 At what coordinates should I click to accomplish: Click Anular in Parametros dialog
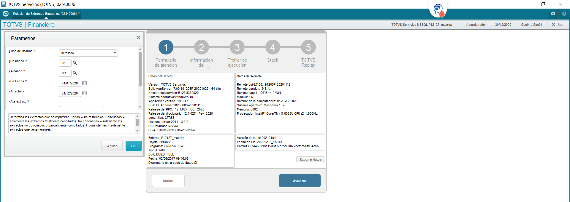tap(112, 146)
